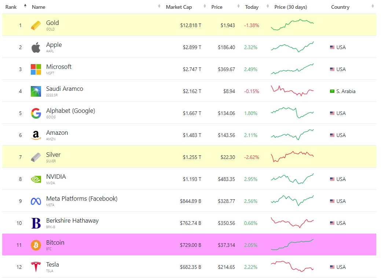
Task: Click NVIDIA price $483.35
Action: click(226, 179)
